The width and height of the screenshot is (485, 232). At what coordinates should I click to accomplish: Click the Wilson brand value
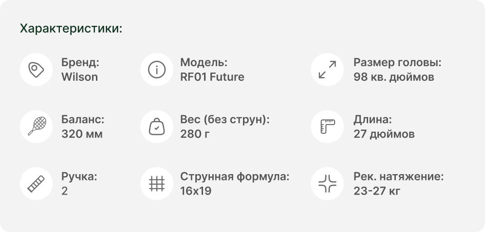click(x=79, y=77)
